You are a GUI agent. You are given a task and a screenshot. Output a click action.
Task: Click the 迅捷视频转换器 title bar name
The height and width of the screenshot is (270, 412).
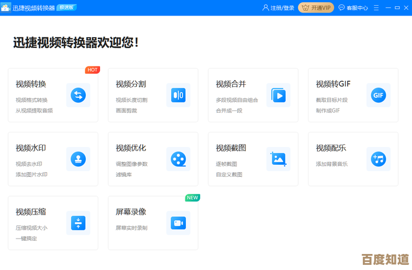(34, 8)
